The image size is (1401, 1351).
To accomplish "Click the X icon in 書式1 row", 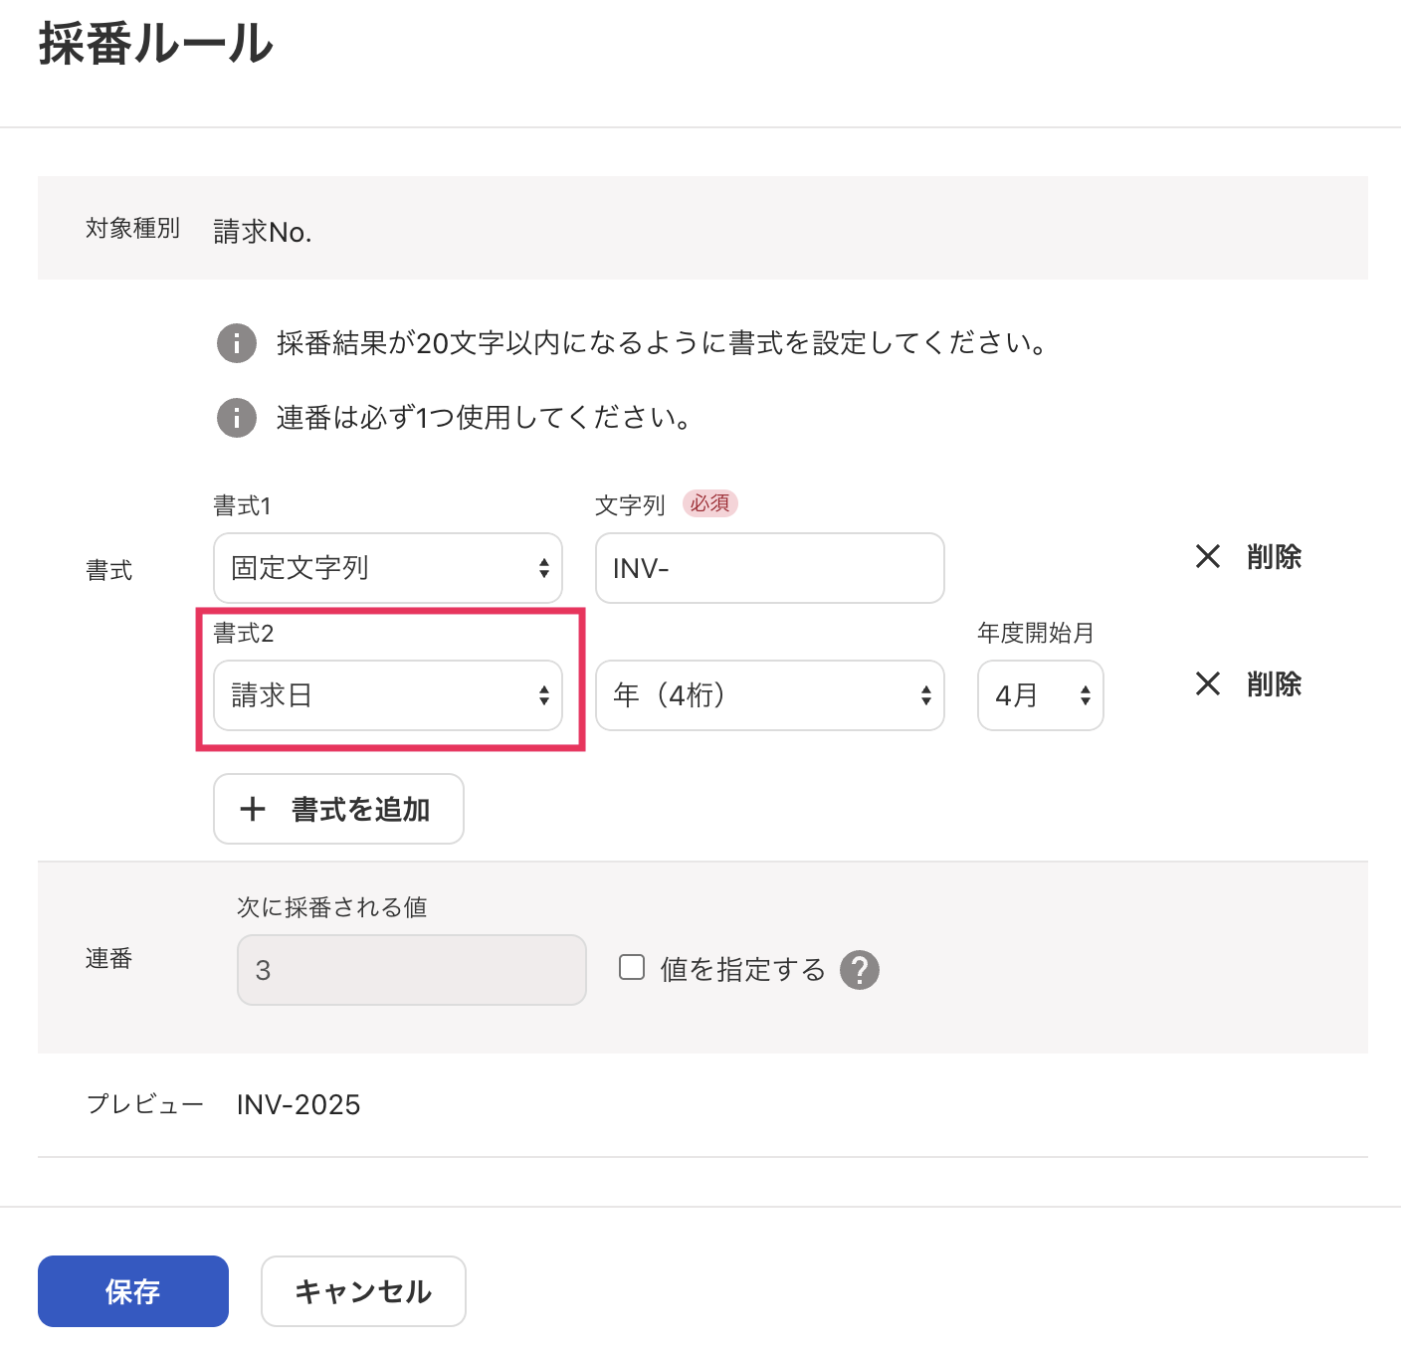I will click(x=1208, y=556).
